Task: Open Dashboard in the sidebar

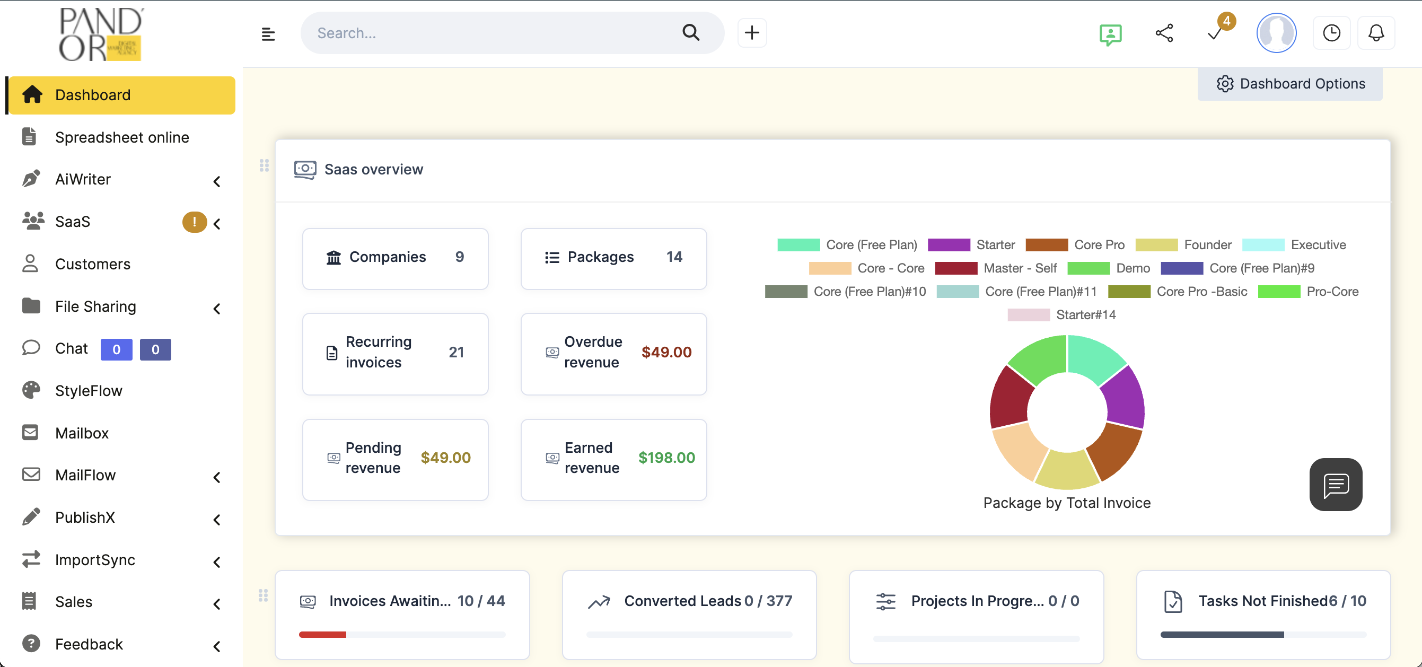Action: pos(121,95)
